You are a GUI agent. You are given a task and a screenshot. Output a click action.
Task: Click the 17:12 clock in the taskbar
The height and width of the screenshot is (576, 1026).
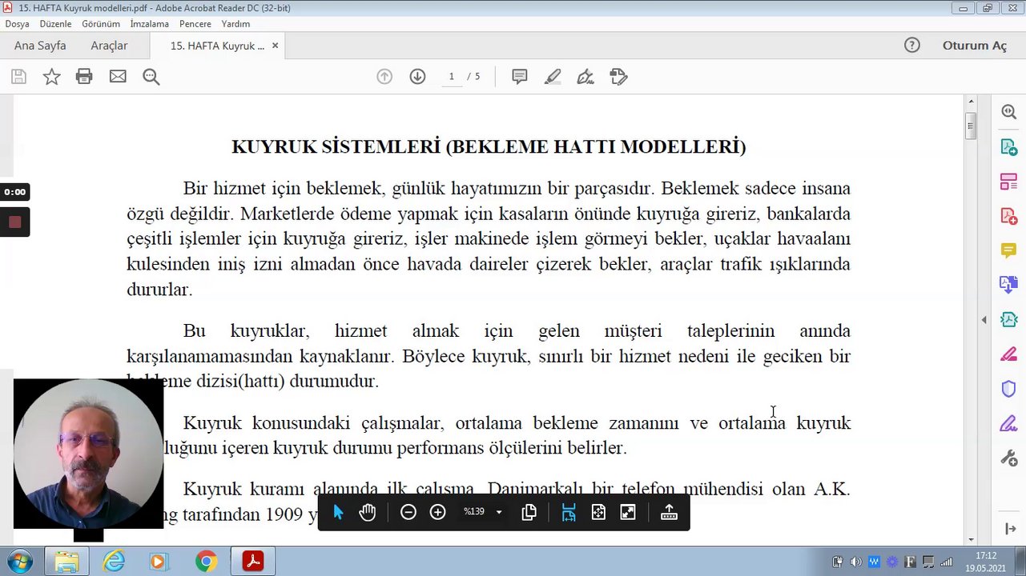coord(986,555)
